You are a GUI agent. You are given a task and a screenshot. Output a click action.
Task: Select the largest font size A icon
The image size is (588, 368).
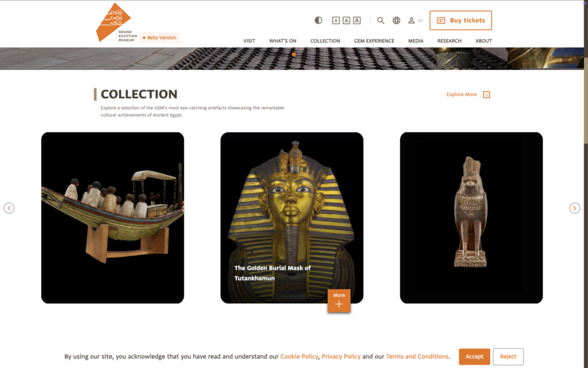coord(357,20)
